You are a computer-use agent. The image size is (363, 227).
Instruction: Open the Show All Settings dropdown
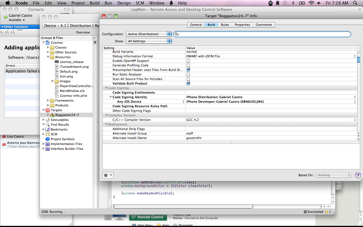coord(149,41)
